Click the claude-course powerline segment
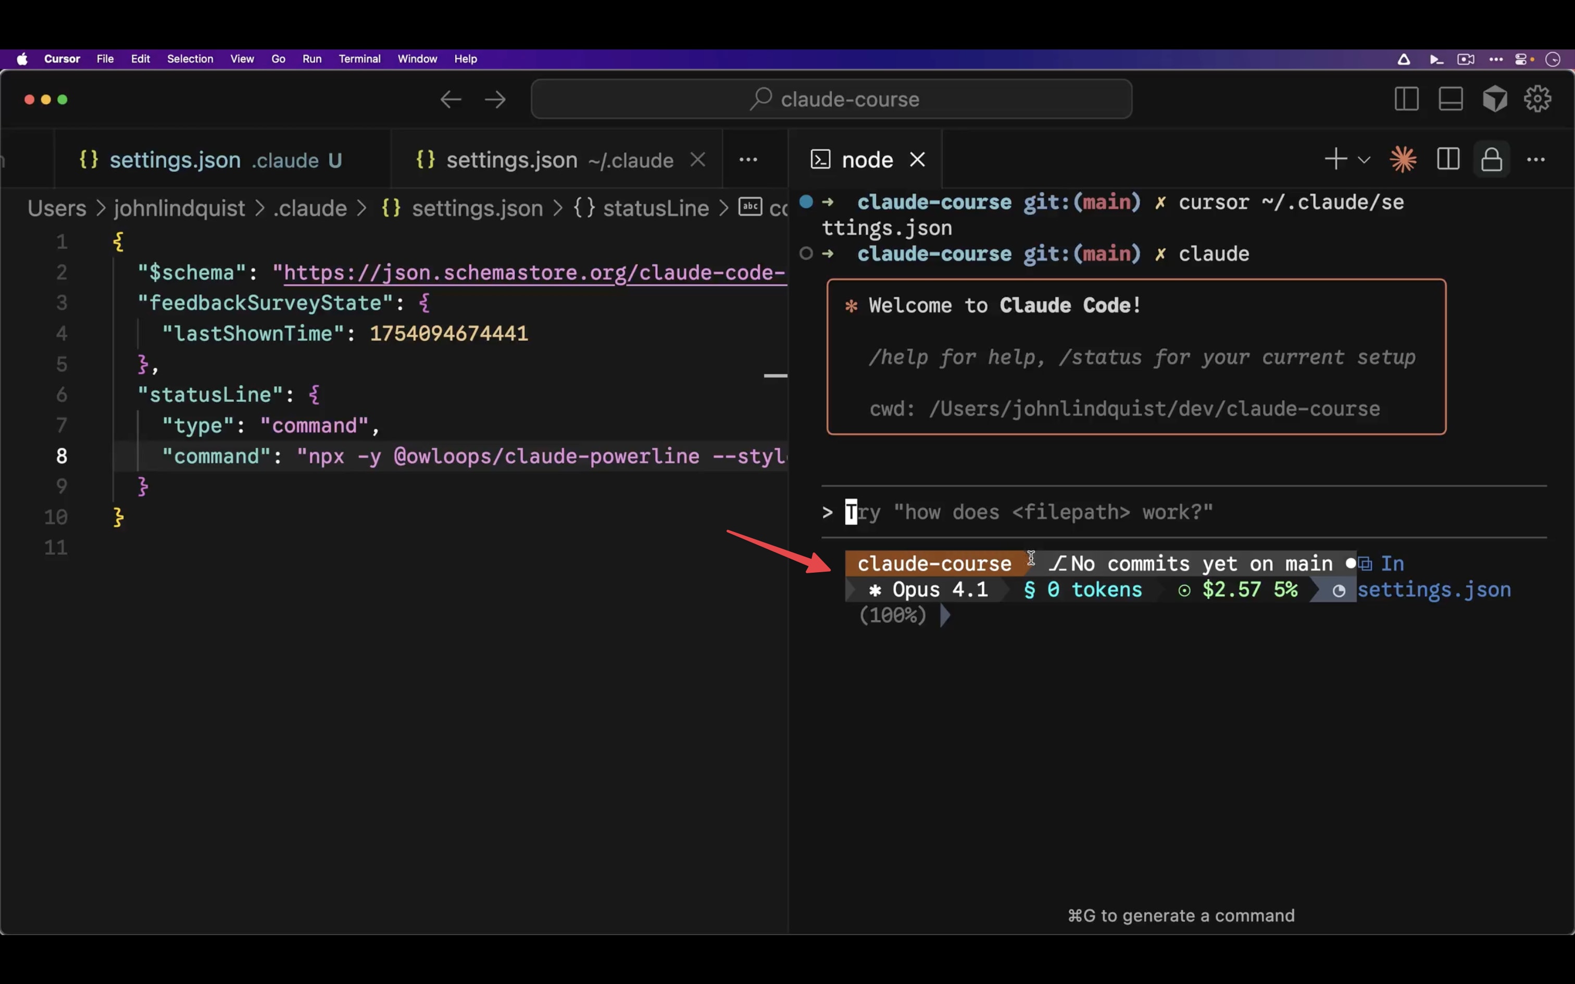 pos(934,563)
